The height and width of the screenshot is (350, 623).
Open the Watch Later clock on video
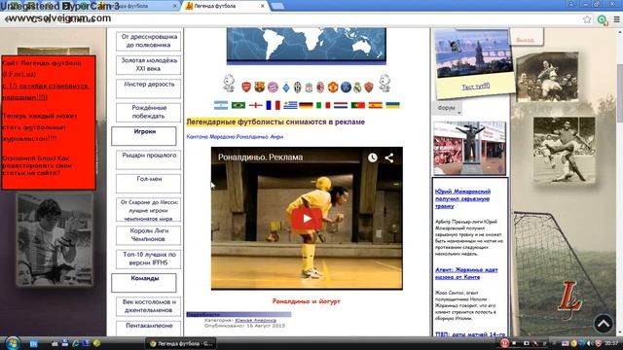[372, 157]
